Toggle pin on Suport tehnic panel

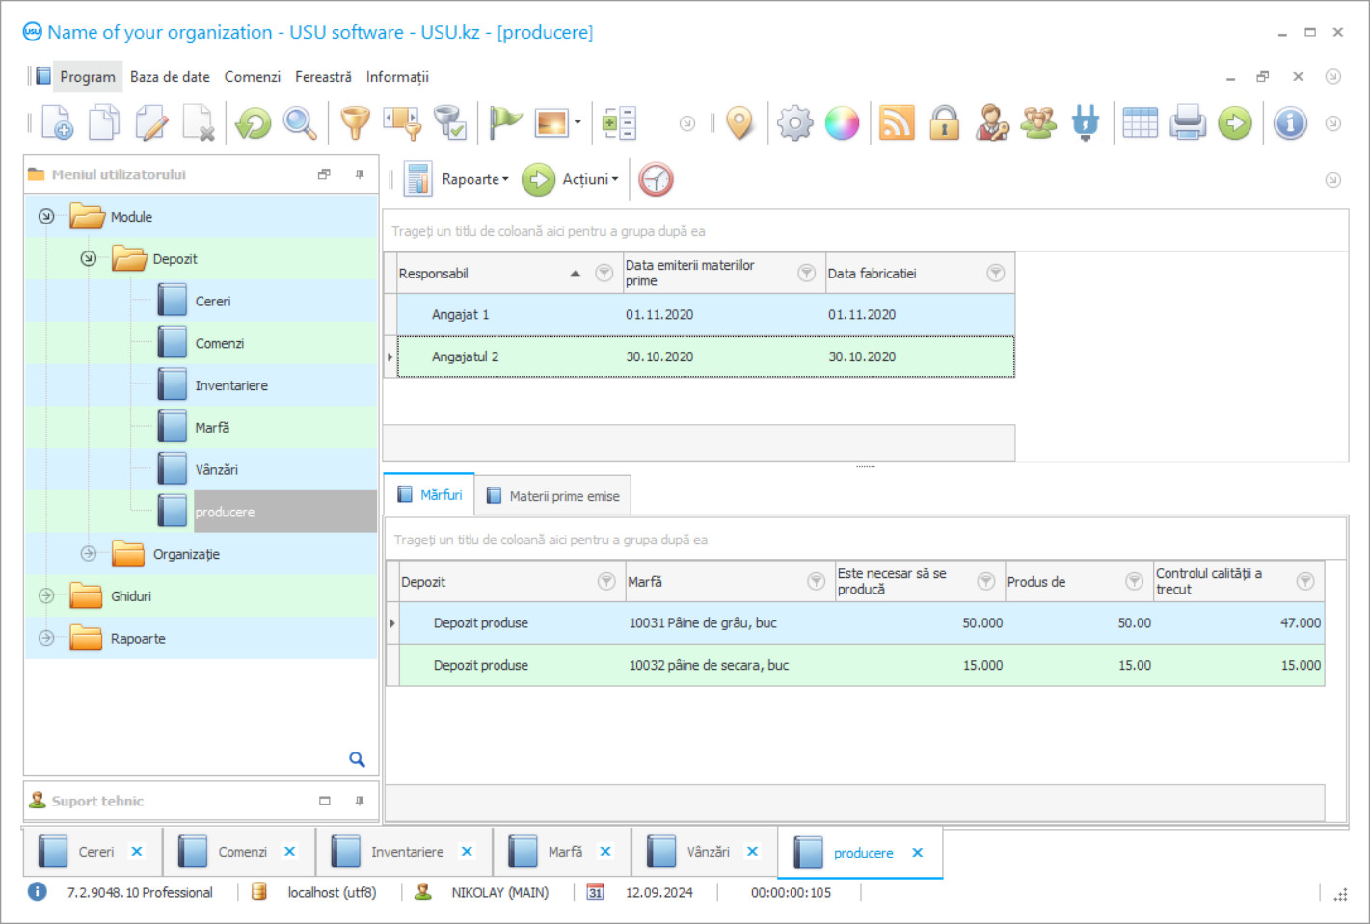[360, 801]
